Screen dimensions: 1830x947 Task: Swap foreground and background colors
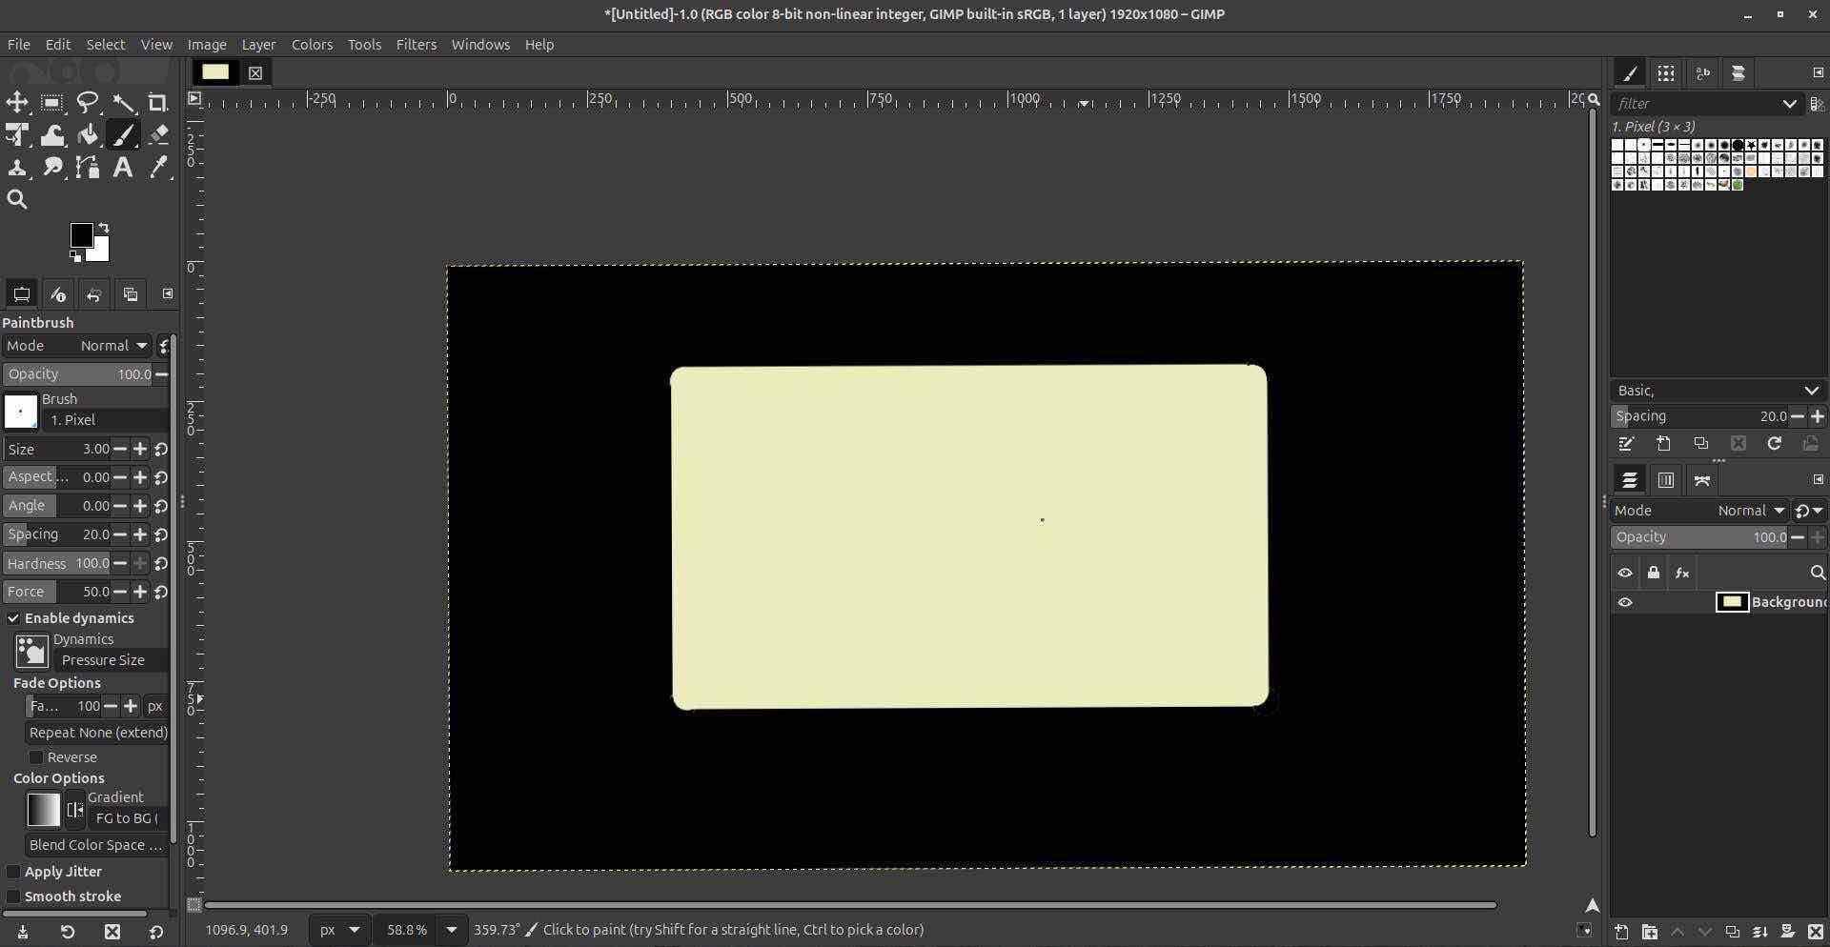point(104,228)
